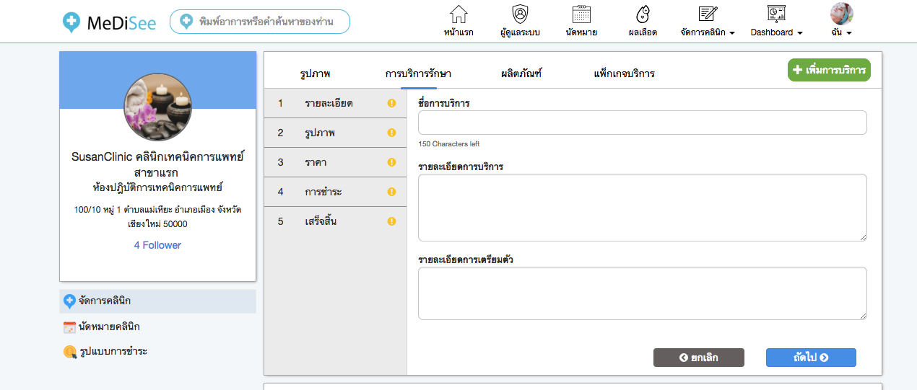Click the ผู้ดูแลระบบ admin shield icon

[520, 14]
